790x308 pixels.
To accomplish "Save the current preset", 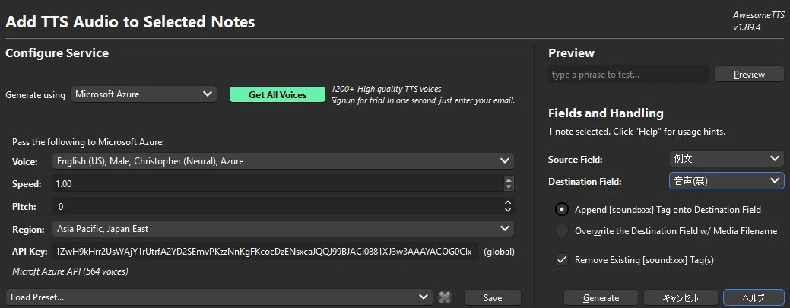I will [x=492, y=298].
